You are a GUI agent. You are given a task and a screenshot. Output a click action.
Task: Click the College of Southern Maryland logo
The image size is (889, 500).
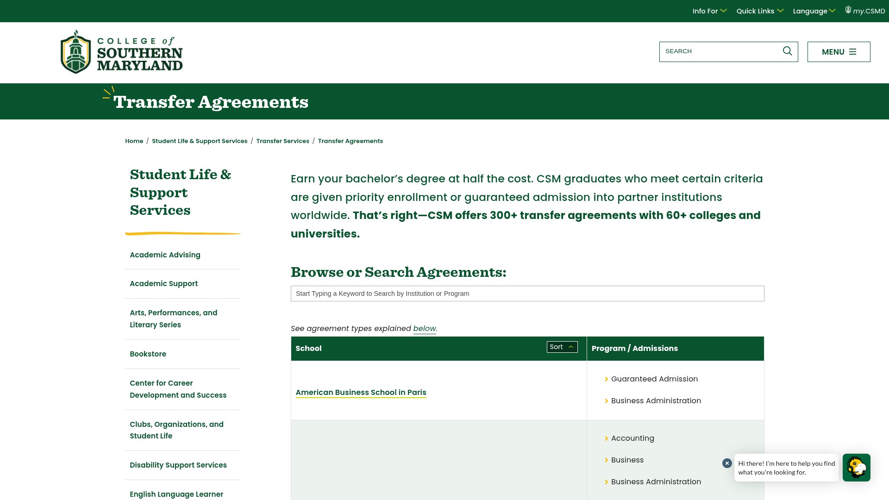pyautogui.click(x=122, y=52)
